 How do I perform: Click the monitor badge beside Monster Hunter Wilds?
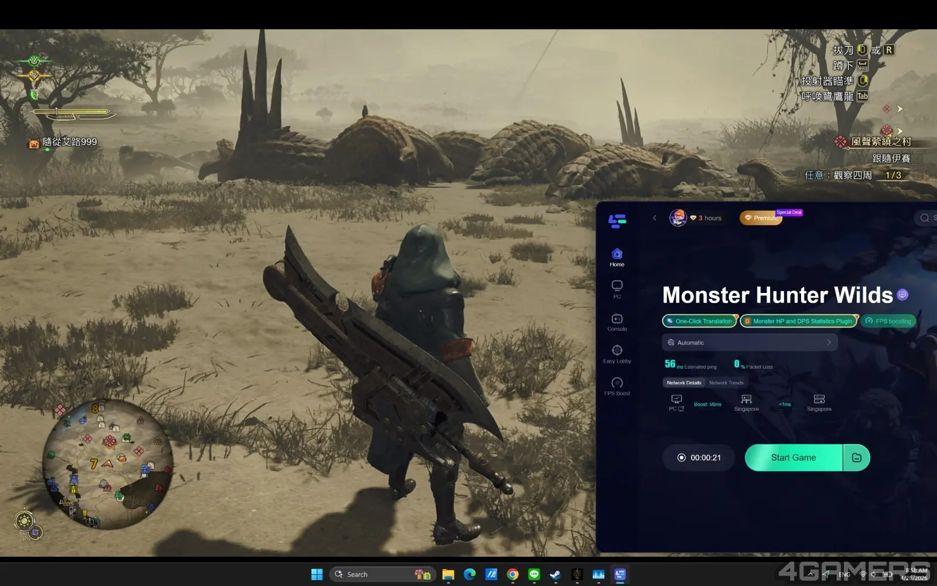tap(902, 295)
